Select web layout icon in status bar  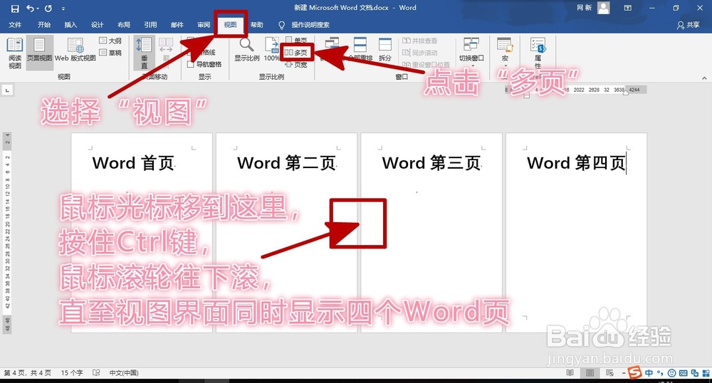[610, 373]
